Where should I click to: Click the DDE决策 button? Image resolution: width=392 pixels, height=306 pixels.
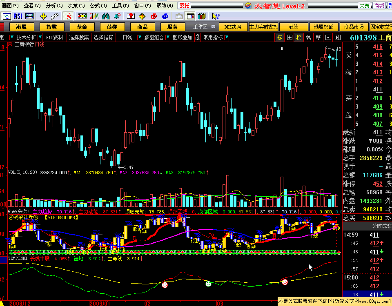tap(233, 27)
